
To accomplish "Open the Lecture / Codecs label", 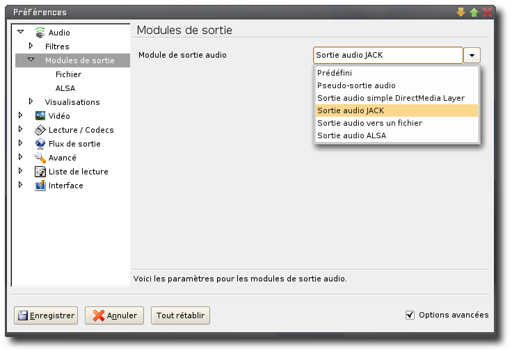I will point(81,130).
